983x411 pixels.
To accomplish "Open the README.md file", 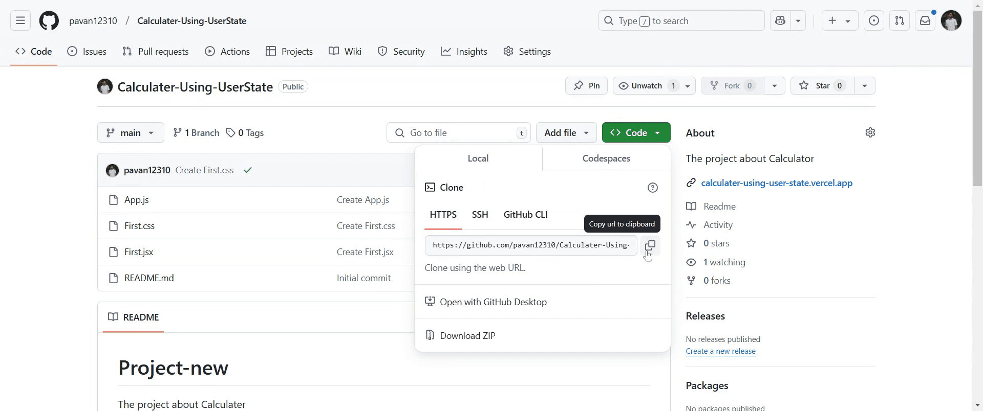I will click(149, 278).
